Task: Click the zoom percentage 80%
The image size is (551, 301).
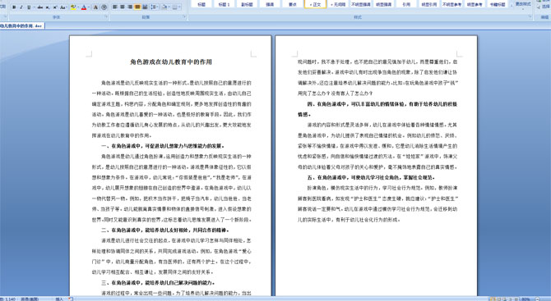Action: tap(526, 299)
